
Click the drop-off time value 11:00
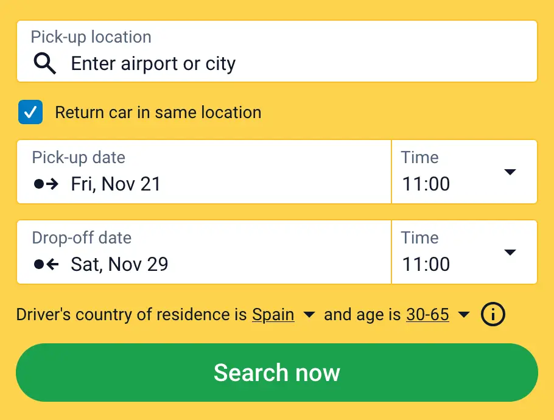click(x=426, y=264)
